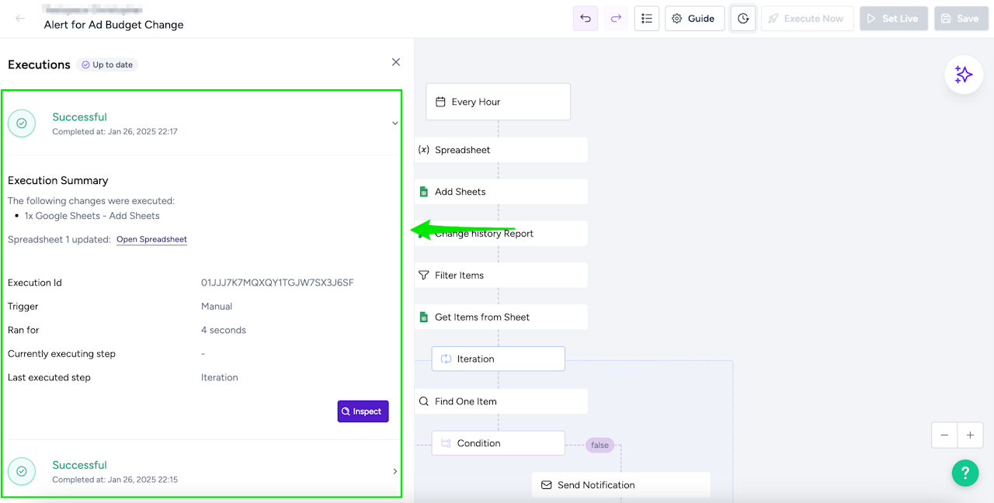Open the step list icon
This screenshot has width=994, height=503.
[x=647, y=19]
